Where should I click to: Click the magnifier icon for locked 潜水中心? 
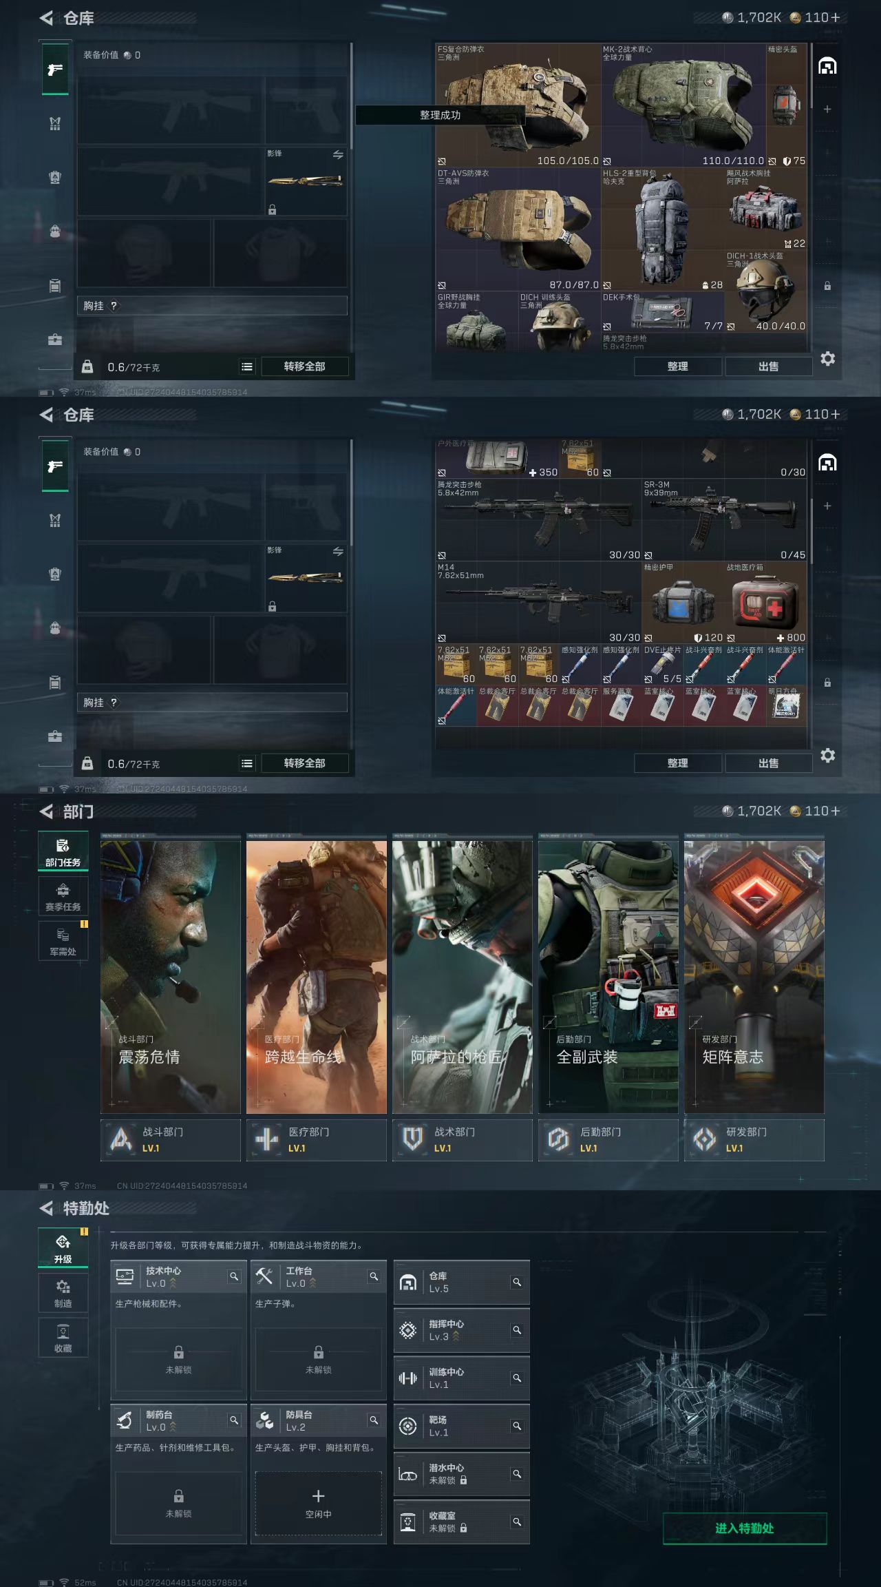pyautogui.click(x=517, y=1474)
